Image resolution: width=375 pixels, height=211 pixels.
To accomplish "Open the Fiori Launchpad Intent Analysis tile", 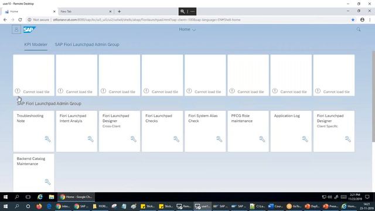I will [x=77, y=131].
